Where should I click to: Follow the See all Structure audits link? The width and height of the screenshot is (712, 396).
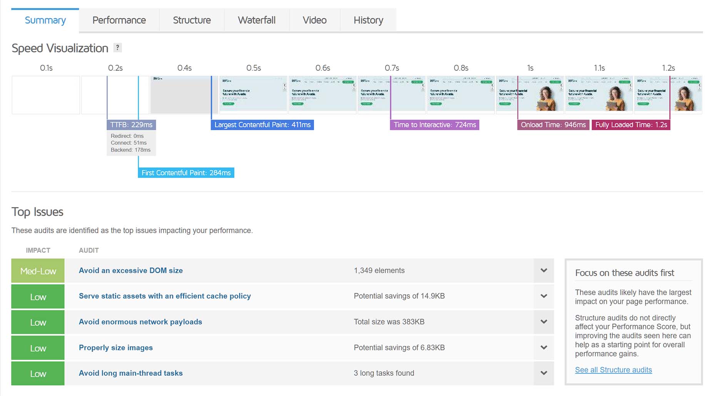613,370
